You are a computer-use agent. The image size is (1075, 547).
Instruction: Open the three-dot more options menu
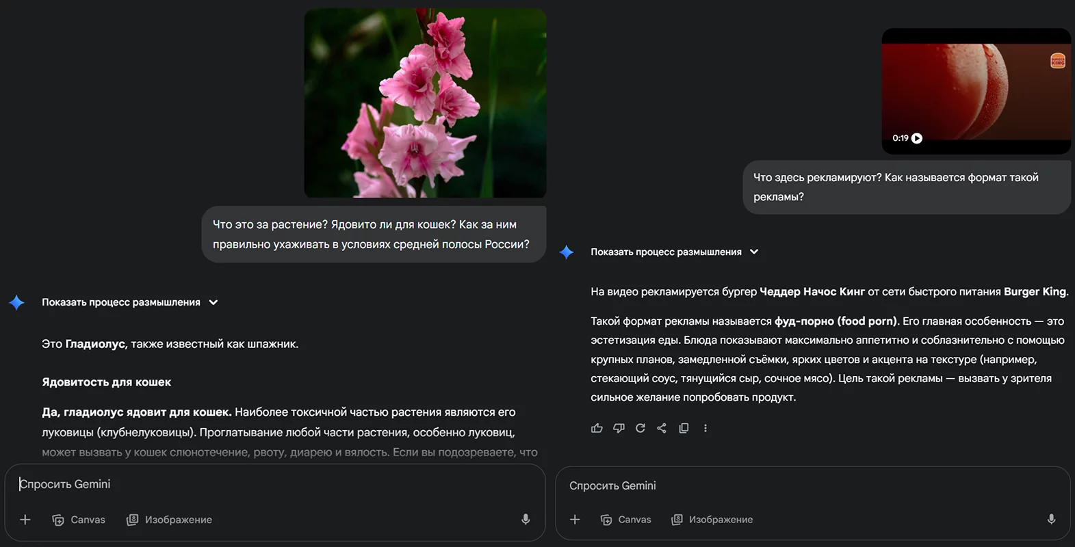tap(705, 428)
